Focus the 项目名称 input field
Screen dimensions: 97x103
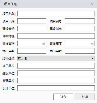(x=56, y=14)
